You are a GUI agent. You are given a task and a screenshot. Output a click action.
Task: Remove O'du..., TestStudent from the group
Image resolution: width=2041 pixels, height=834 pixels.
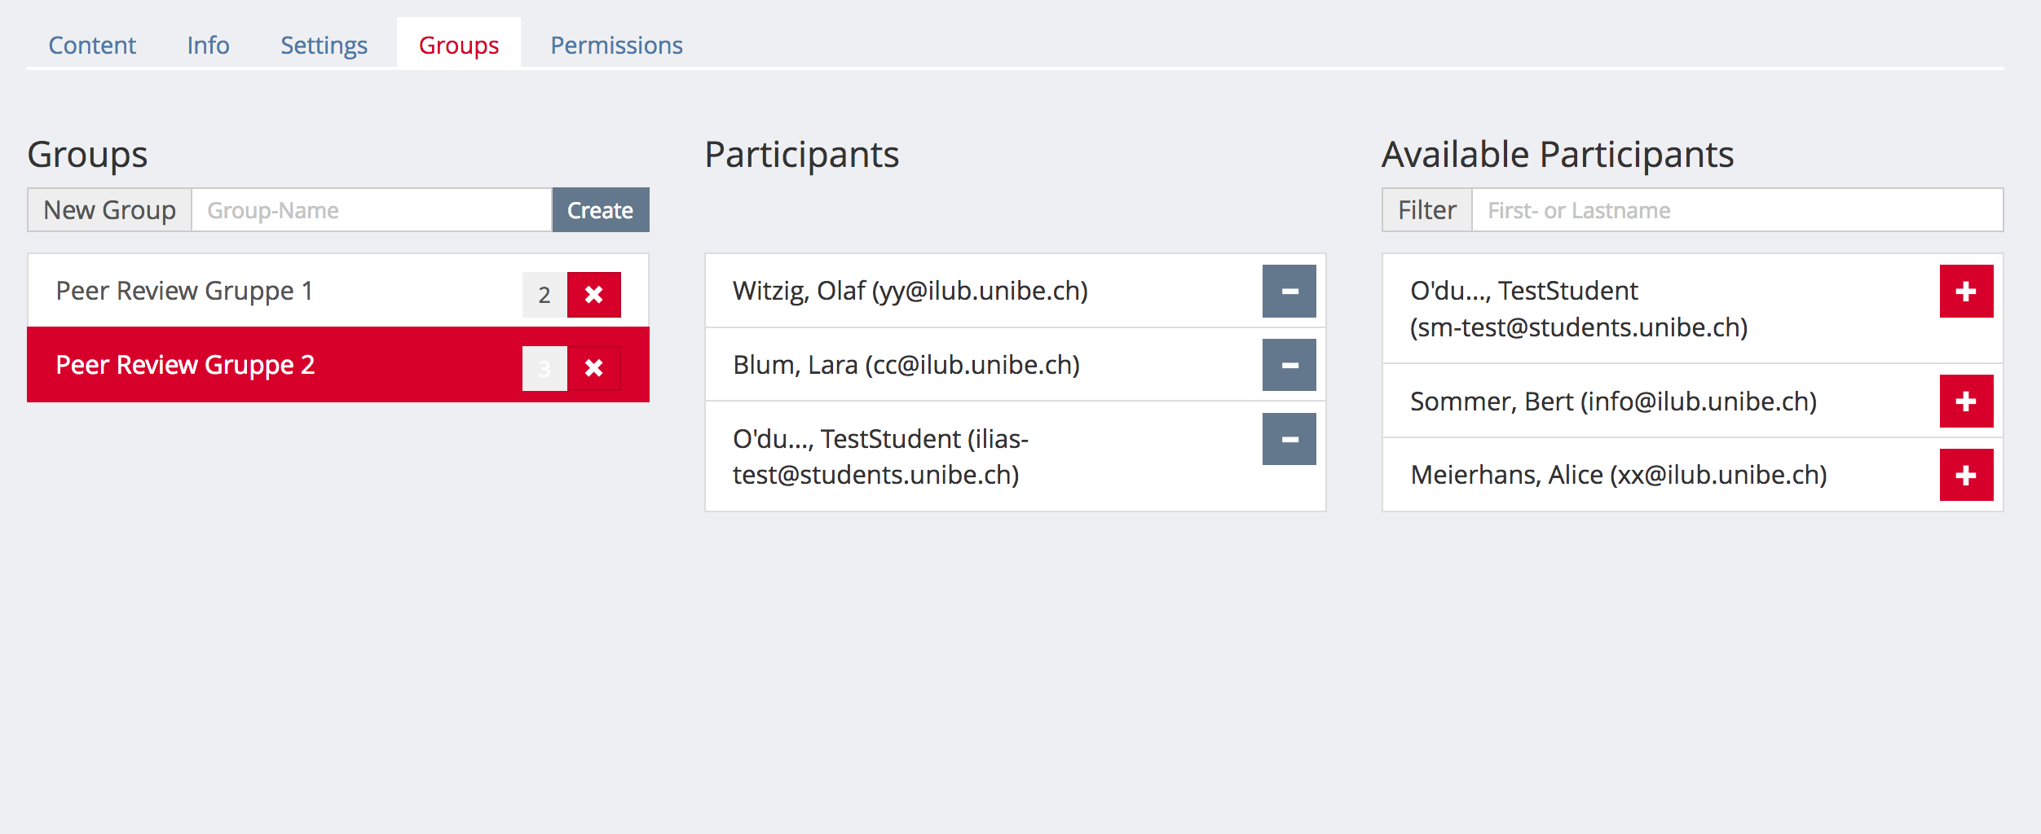[x=1289, y=439]
